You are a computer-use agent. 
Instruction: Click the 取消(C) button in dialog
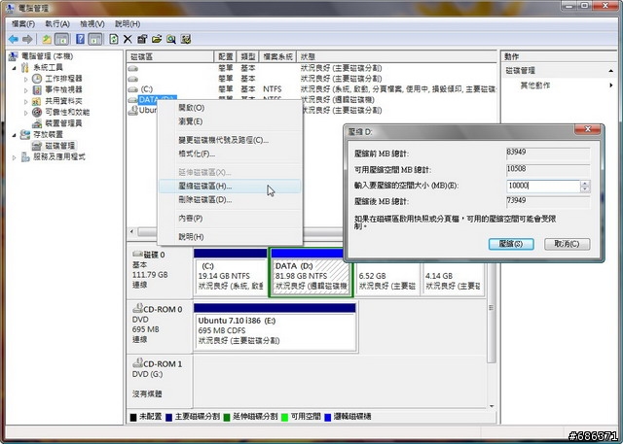pos(567,244)
